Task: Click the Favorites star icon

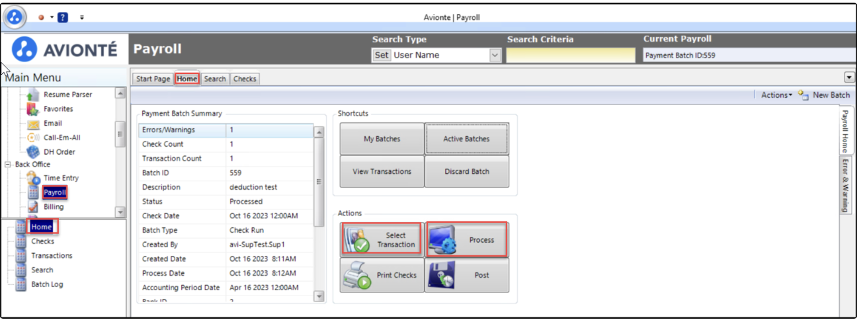Action: tap(33, 110)
